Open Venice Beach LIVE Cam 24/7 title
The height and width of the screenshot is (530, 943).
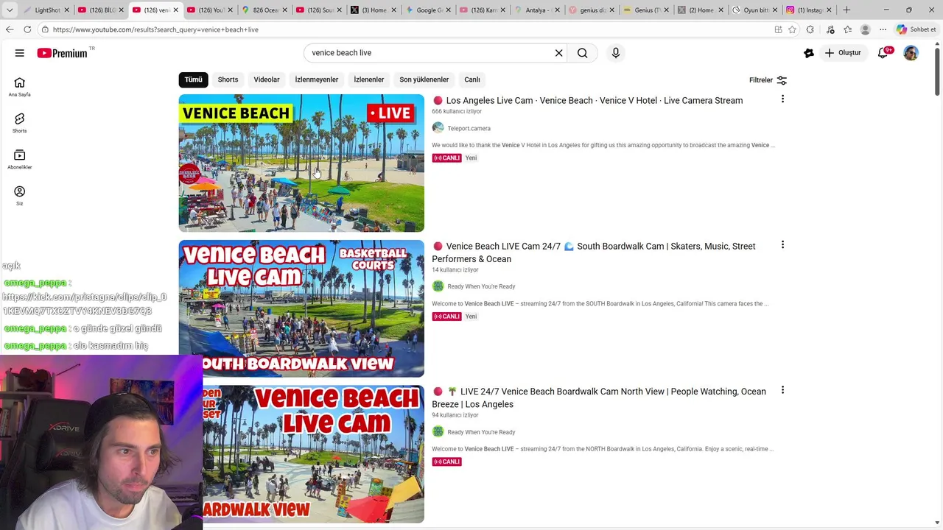[x=594, y=252]
